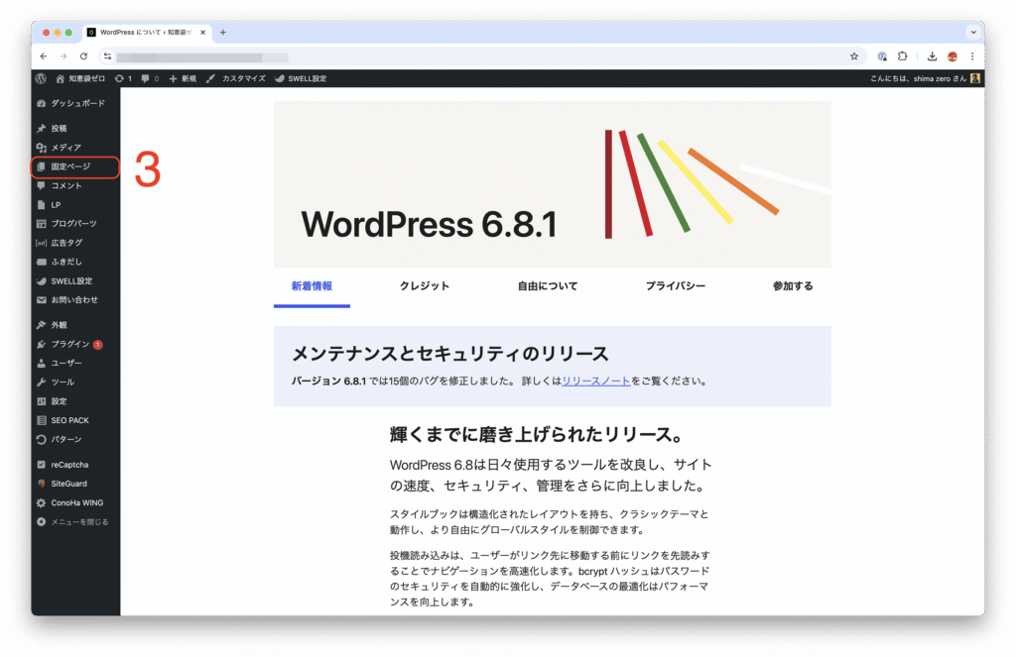Click the ConoHa WING gear icon
This screenshot has height=657, width=1016.
click(42, 503)
